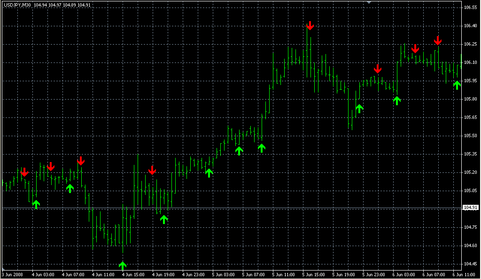Image resolution: width=481 pixels, height=279 pixels.
Task: Select the leftmost red down arrow
Action: (x=24, y=172)
